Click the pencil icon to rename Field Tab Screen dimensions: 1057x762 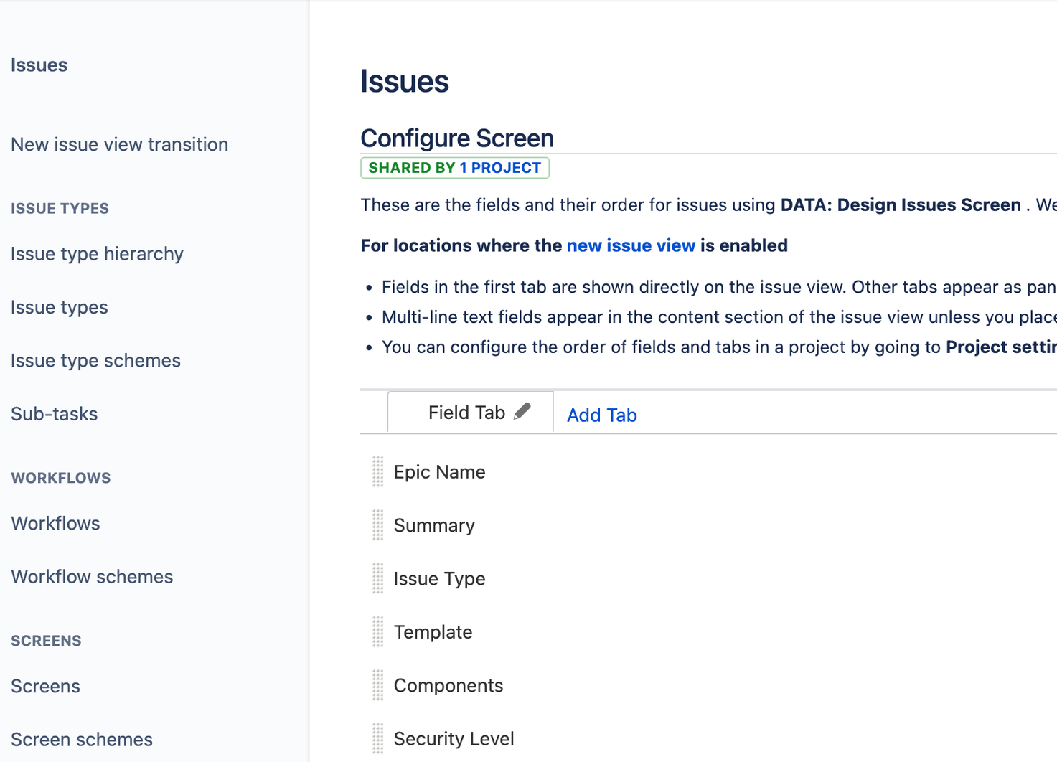523,410
